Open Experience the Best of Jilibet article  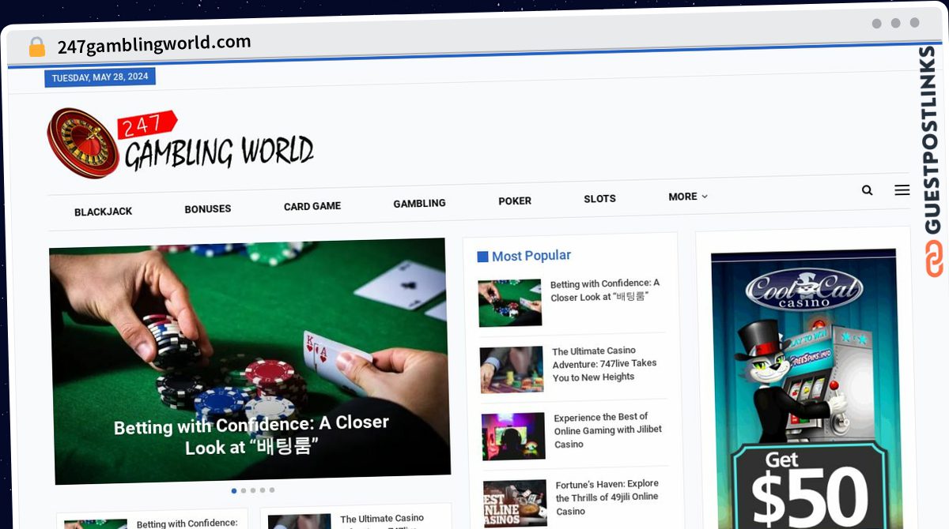[x=608, y=430]
